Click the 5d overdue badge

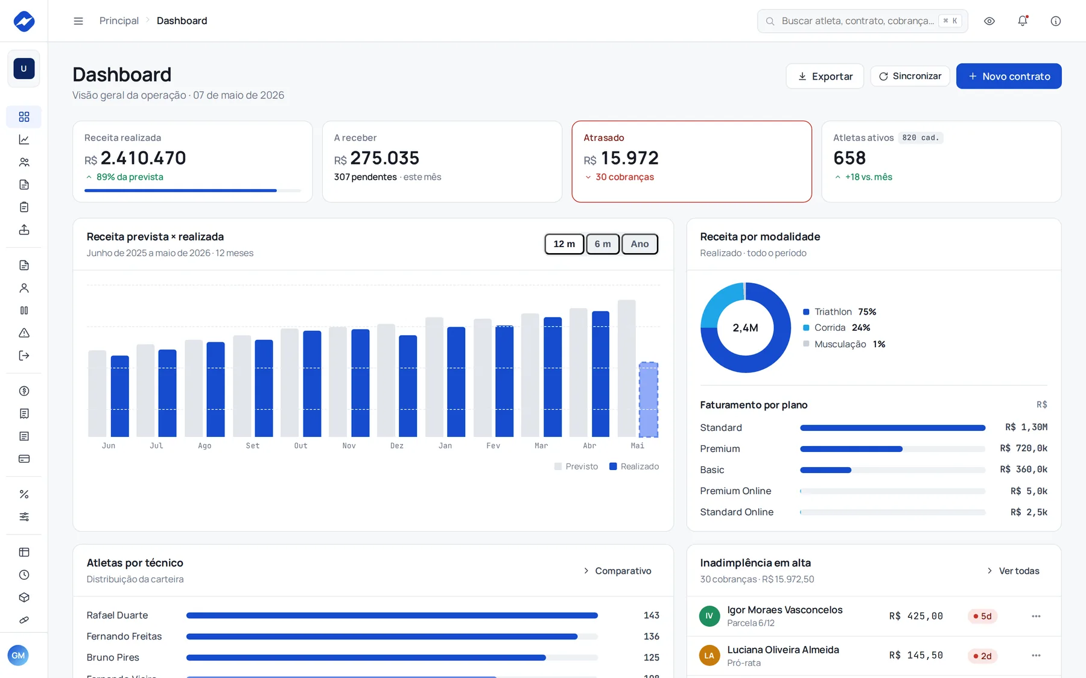tap(982, 616)
